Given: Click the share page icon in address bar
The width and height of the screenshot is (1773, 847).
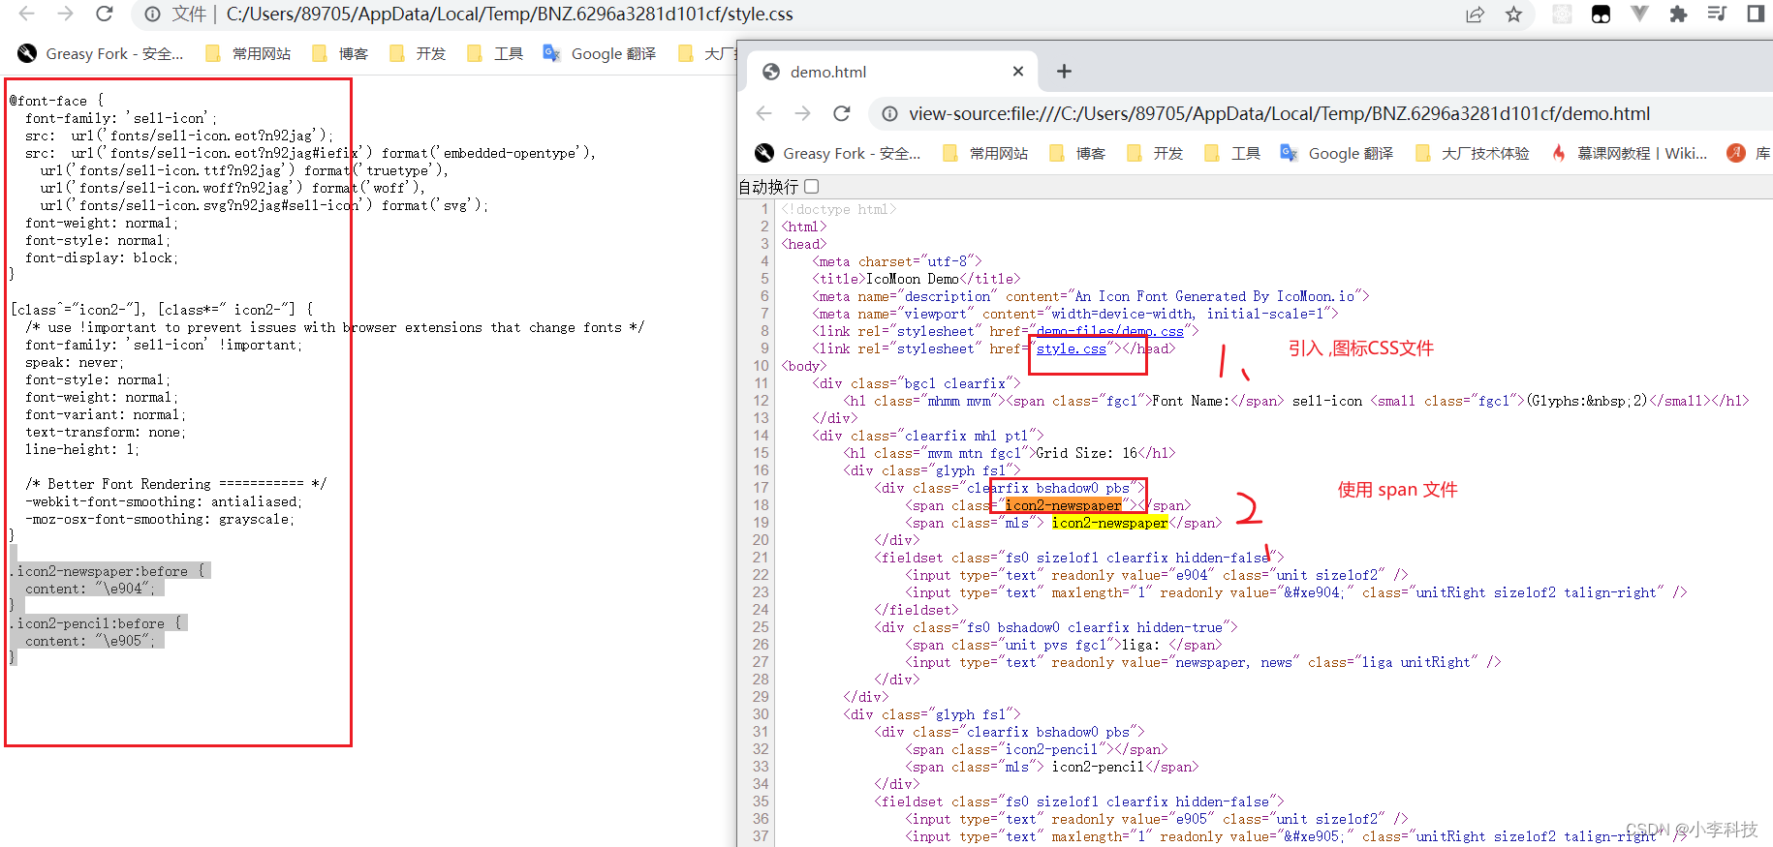Looking at the screenshot, I should coord(1475,15).
